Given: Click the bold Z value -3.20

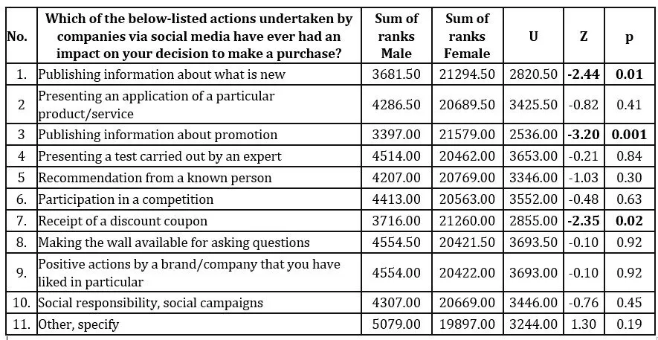Looking at the screenshot, I should 582,135.
